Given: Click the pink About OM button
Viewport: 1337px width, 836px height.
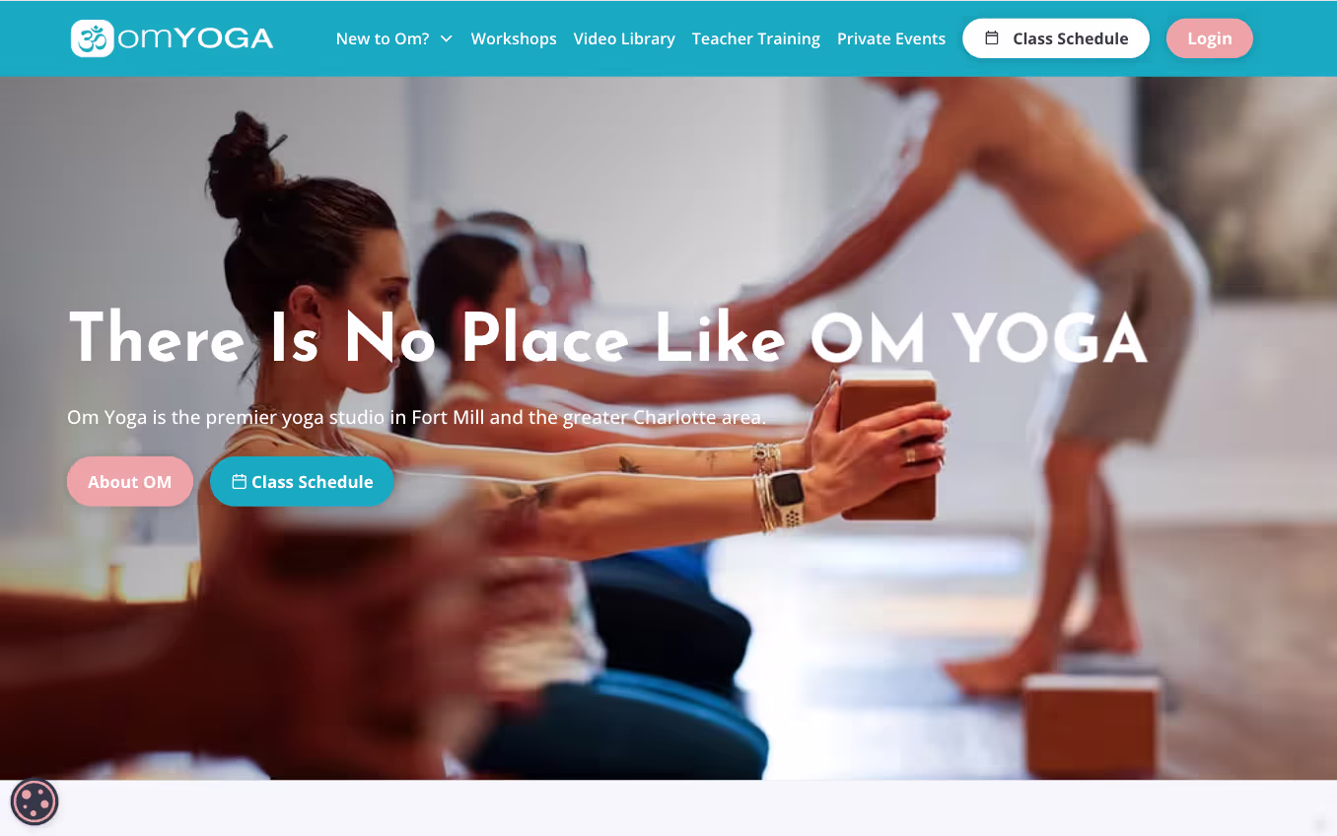Looking at the screenshot, I should (130, 481).
